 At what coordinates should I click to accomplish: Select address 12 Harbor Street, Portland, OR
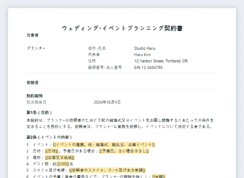coord(161,61)
